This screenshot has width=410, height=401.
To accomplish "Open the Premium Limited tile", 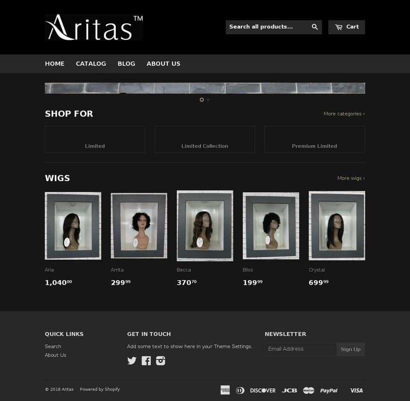I will pyautogui.click(x=315, y=139).
